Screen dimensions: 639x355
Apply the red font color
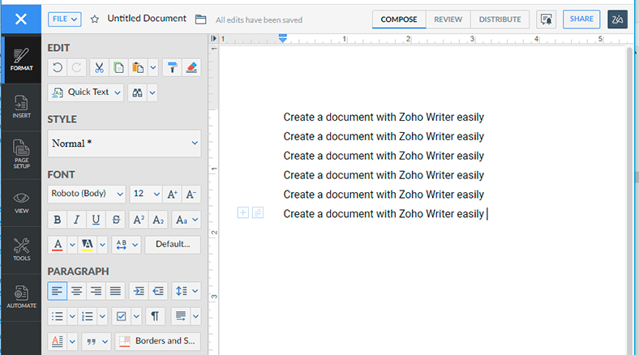(58, 245)
